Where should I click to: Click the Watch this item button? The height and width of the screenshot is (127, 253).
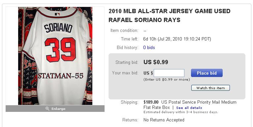(210, 88)
